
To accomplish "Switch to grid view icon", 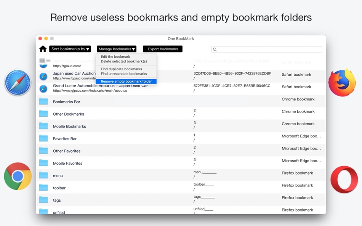I will point(42,60).
